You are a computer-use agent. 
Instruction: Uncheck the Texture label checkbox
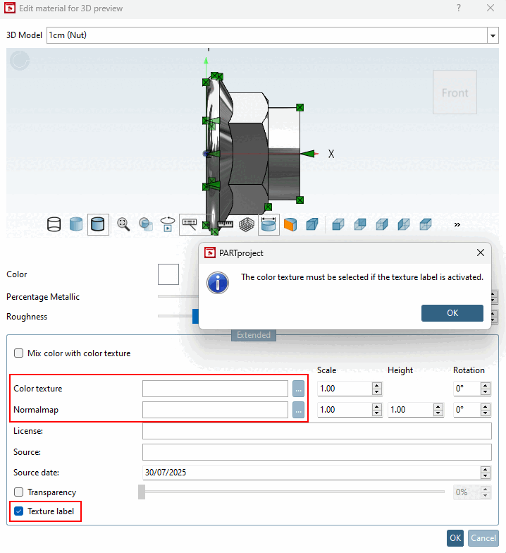pyautogui.click(x=18, y=511)
